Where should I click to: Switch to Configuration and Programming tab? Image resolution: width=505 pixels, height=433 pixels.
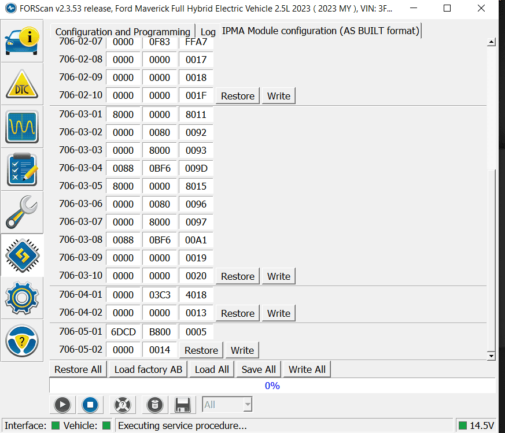[123, 32]
